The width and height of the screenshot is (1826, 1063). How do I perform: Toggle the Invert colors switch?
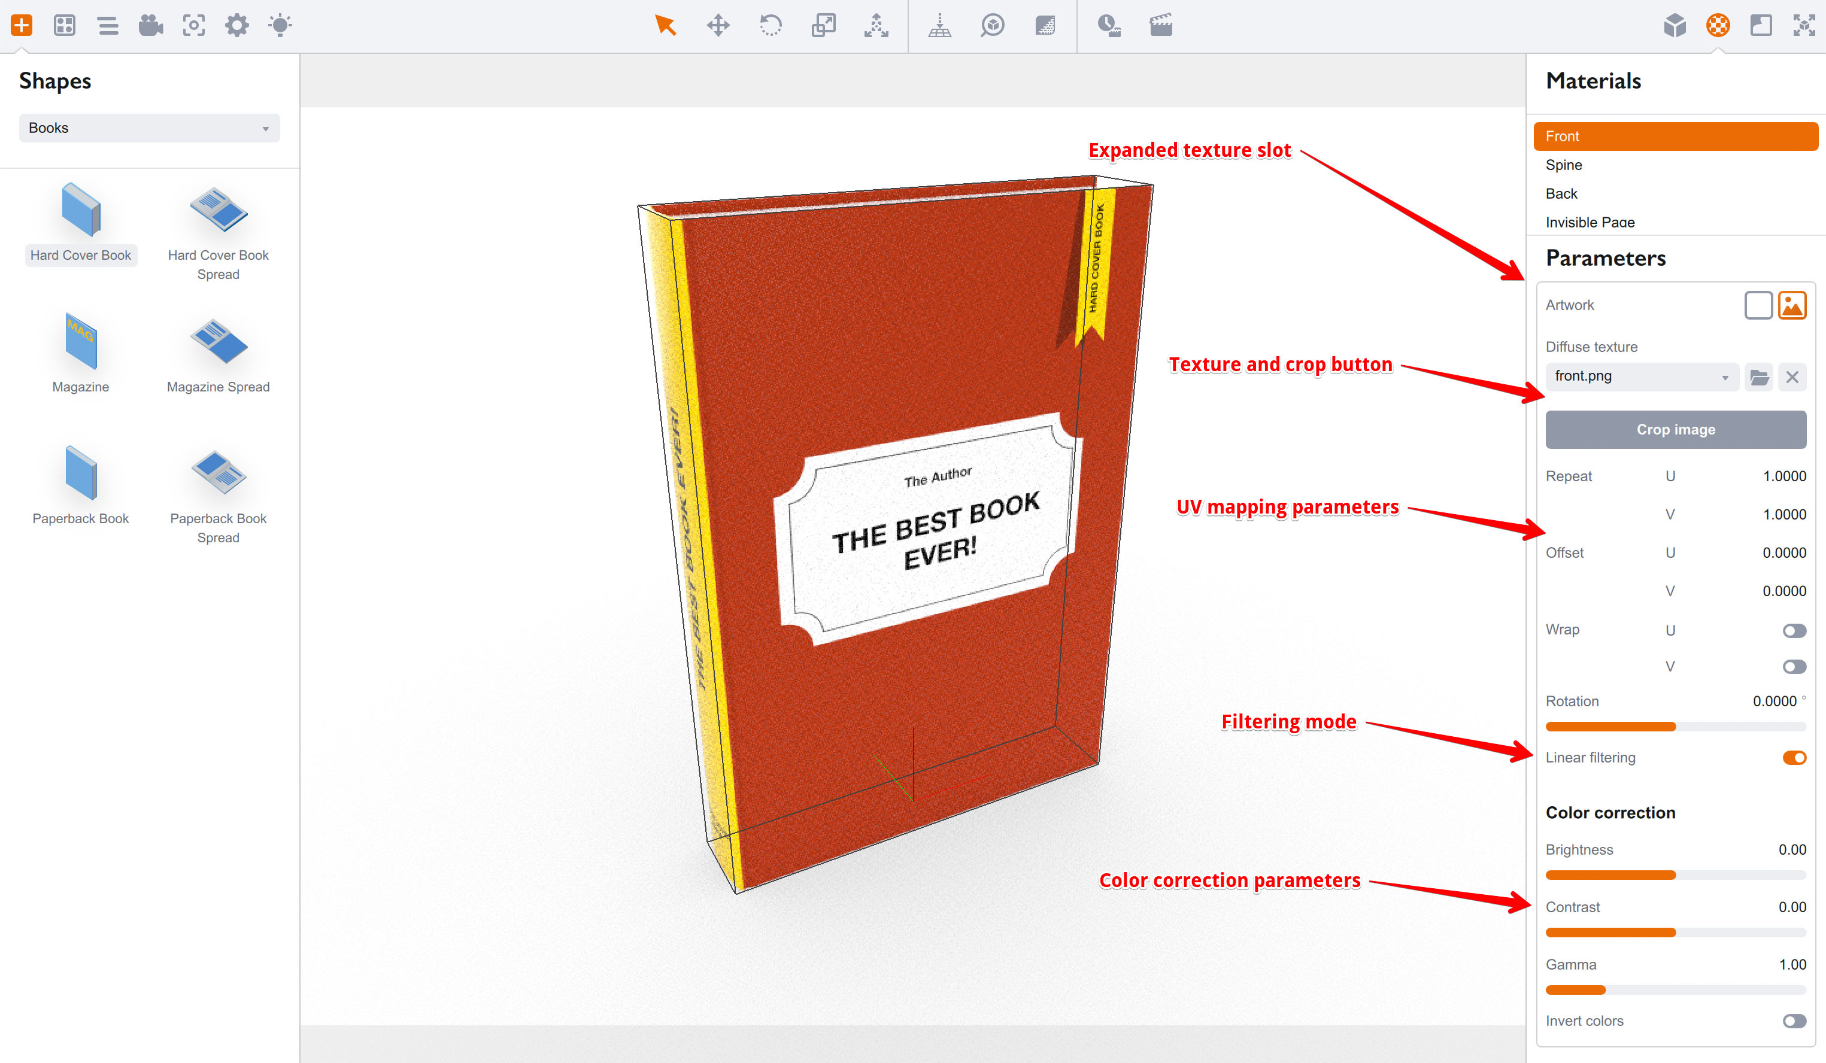[1794, 1021]
